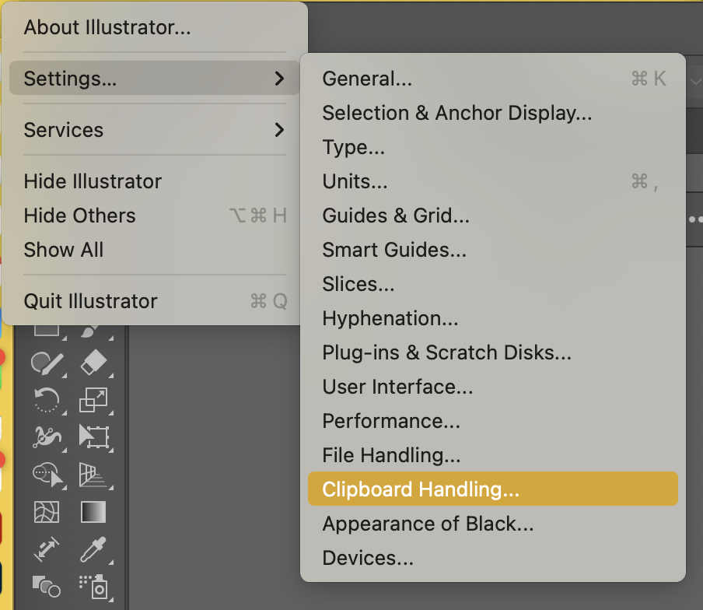Select the Eraser tool
703x610 pixels.
coord(93,362)
